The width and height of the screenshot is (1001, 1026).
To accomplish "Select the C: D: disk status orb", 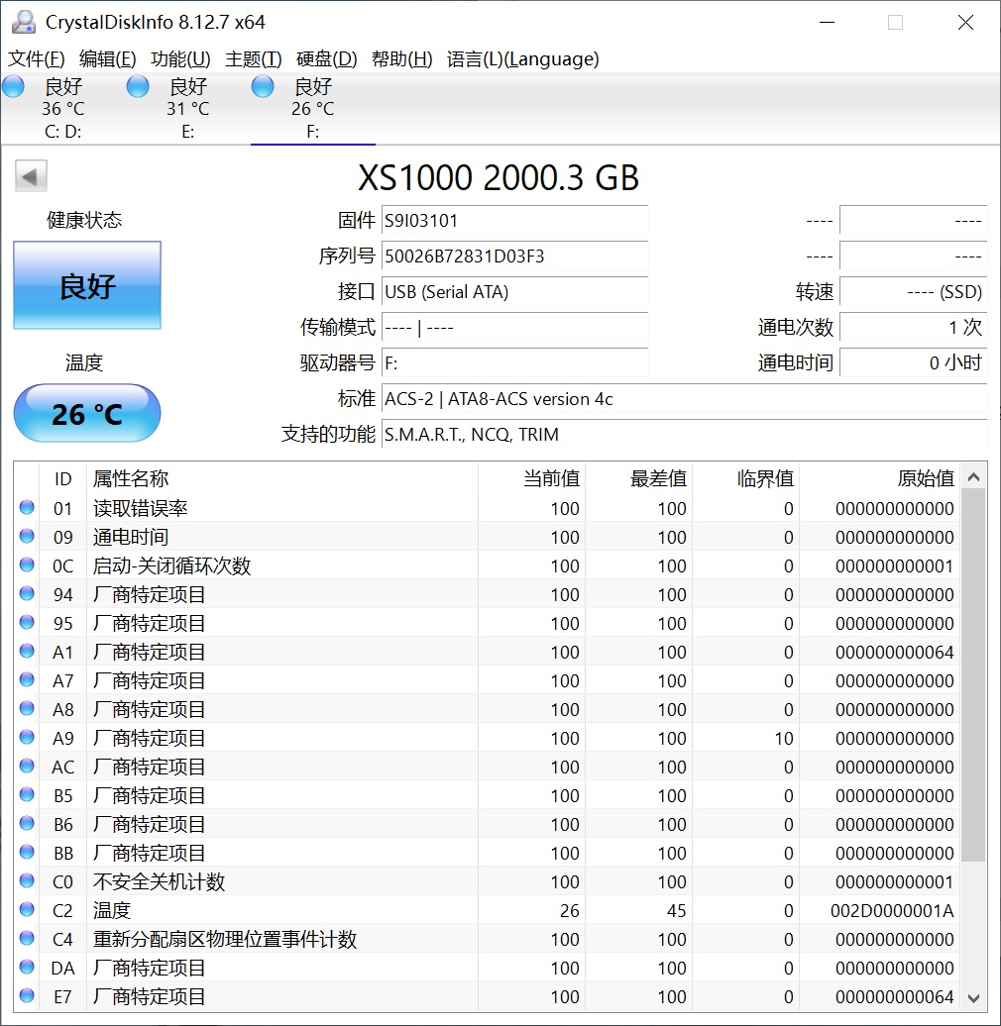I will [13, 86].
